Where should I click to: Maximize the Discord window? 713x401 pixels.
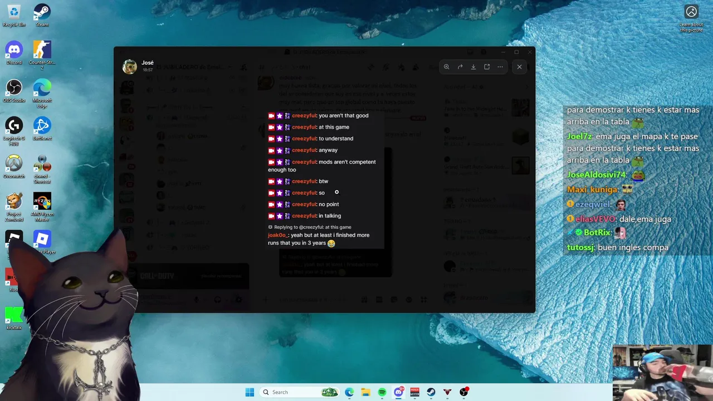[516, 52]
